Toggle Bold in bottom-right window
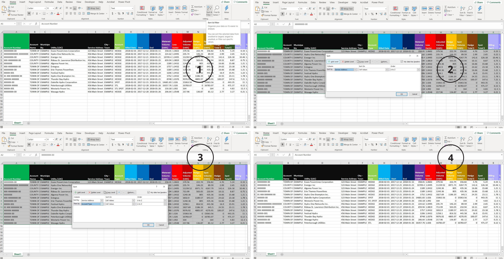 (283, 144)
